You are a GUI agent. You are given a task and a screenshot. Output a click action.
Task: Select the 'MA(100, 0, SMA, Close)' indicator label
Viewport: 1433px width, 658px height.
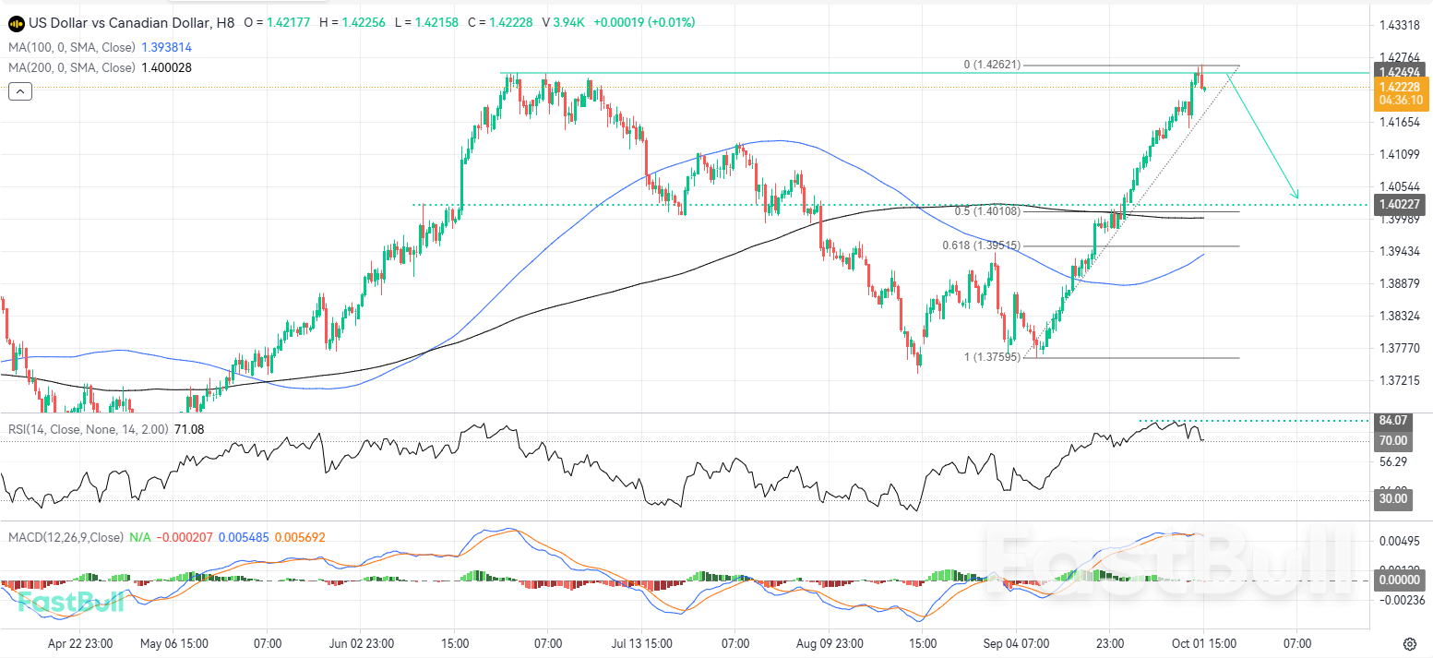click(71, 47)
